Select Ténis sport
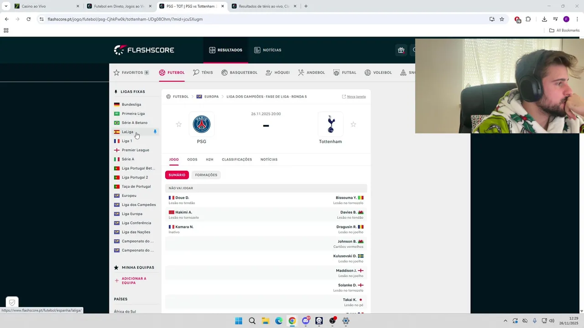The height and width of the screenshot is (328, 584). (x=203, y=72)
